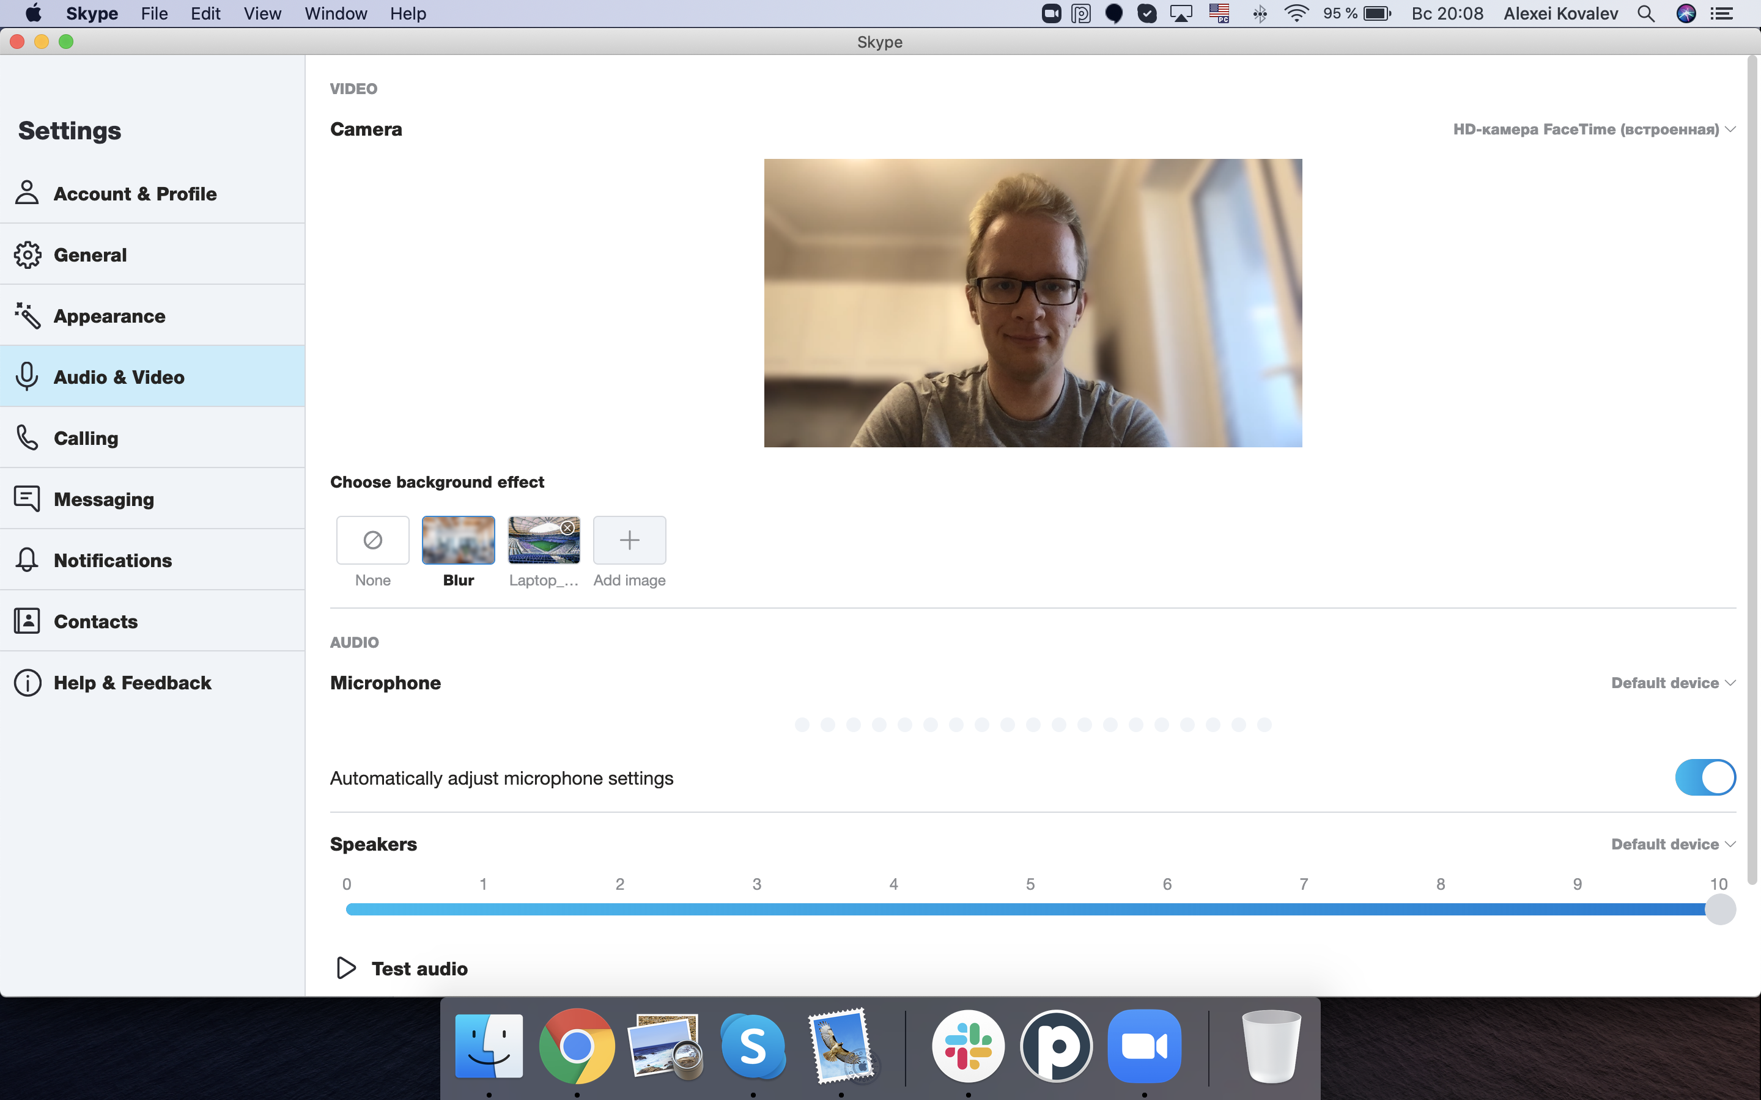The height and width of the screenshot is (1100, 1761).
Task: Expand the Microphone Default device dropdown
Action: coord(1673,683)
